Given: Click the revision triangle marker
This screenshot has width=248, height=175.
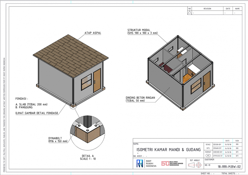Looking at the screenshot, I should (190, 13).
